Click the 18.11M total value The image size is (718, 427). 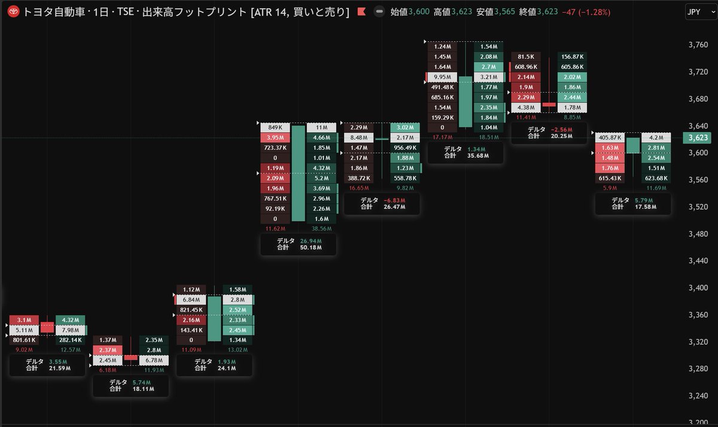pos(142,389)
